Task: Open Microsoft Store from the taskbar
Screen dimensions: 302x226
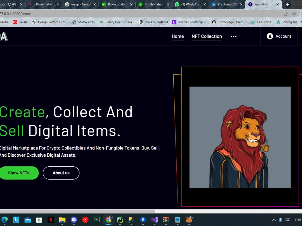Action: point(39,219)
